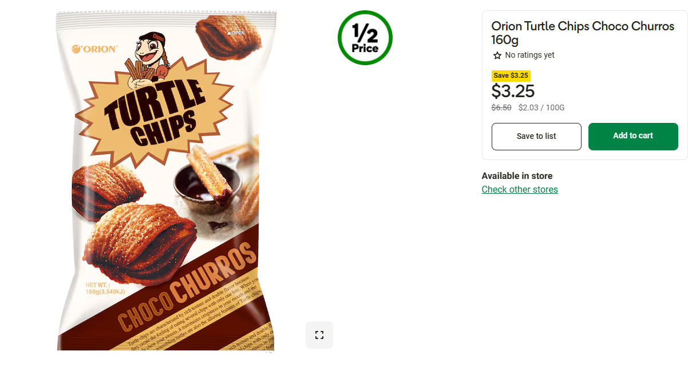Click the Choco Churros text on the bag
The image size is (688, 371).
[x=186, y=288]
